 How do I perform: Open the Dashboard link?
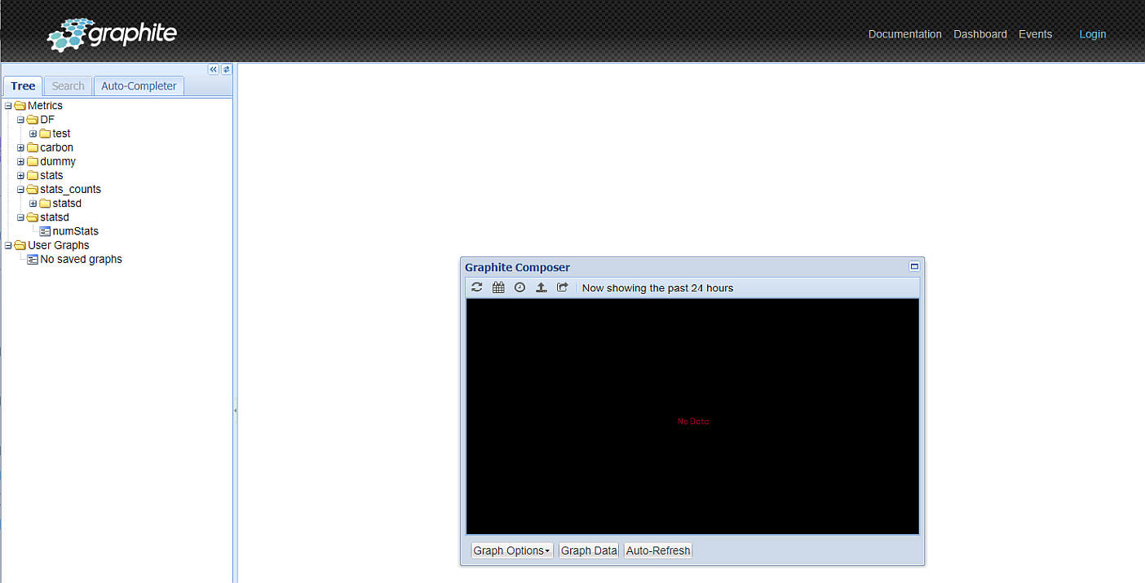pos(979,34)
